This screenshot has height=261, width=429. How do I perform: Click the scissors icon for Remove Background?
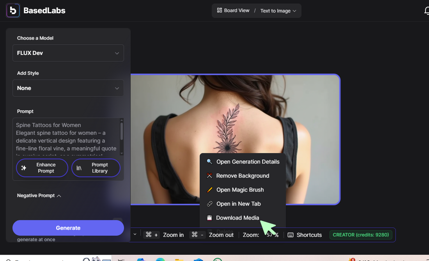[x=209, y=176]
